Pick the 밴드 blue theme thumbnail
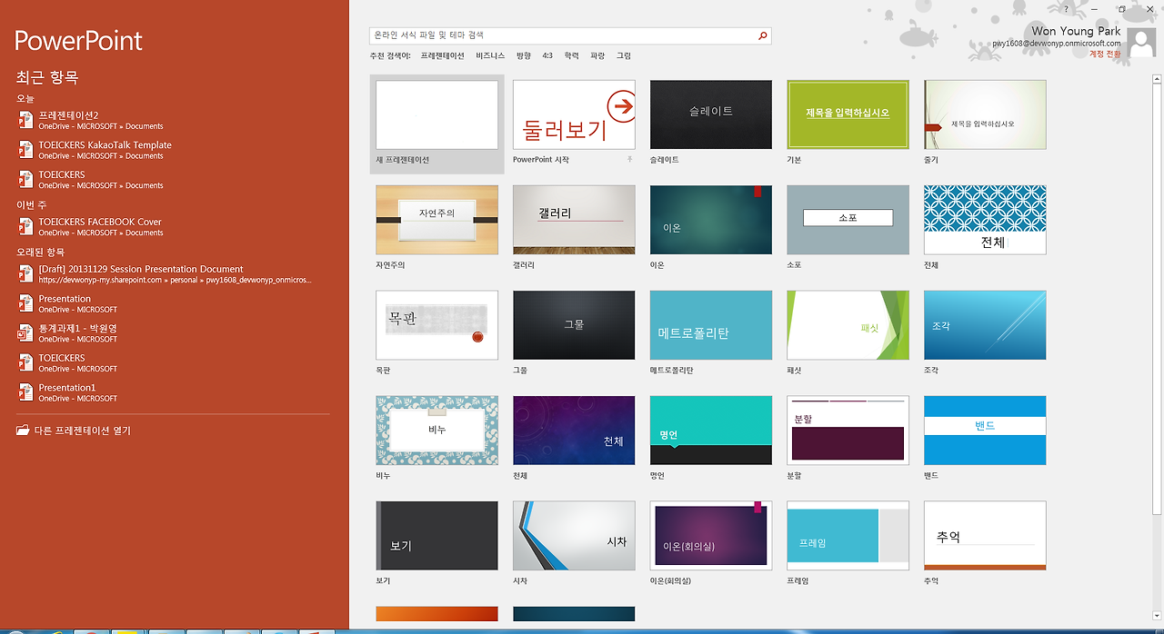This screenshot has height=634, width=1164. (985, 431)
